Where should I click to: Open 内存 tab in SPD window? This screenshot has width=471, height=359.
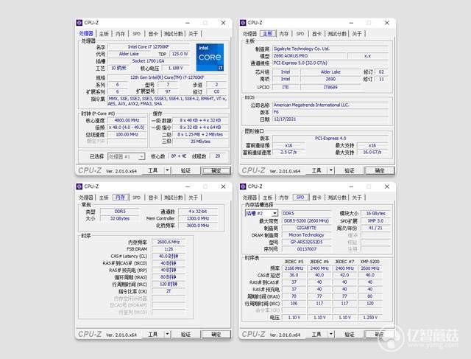[284, 198]
